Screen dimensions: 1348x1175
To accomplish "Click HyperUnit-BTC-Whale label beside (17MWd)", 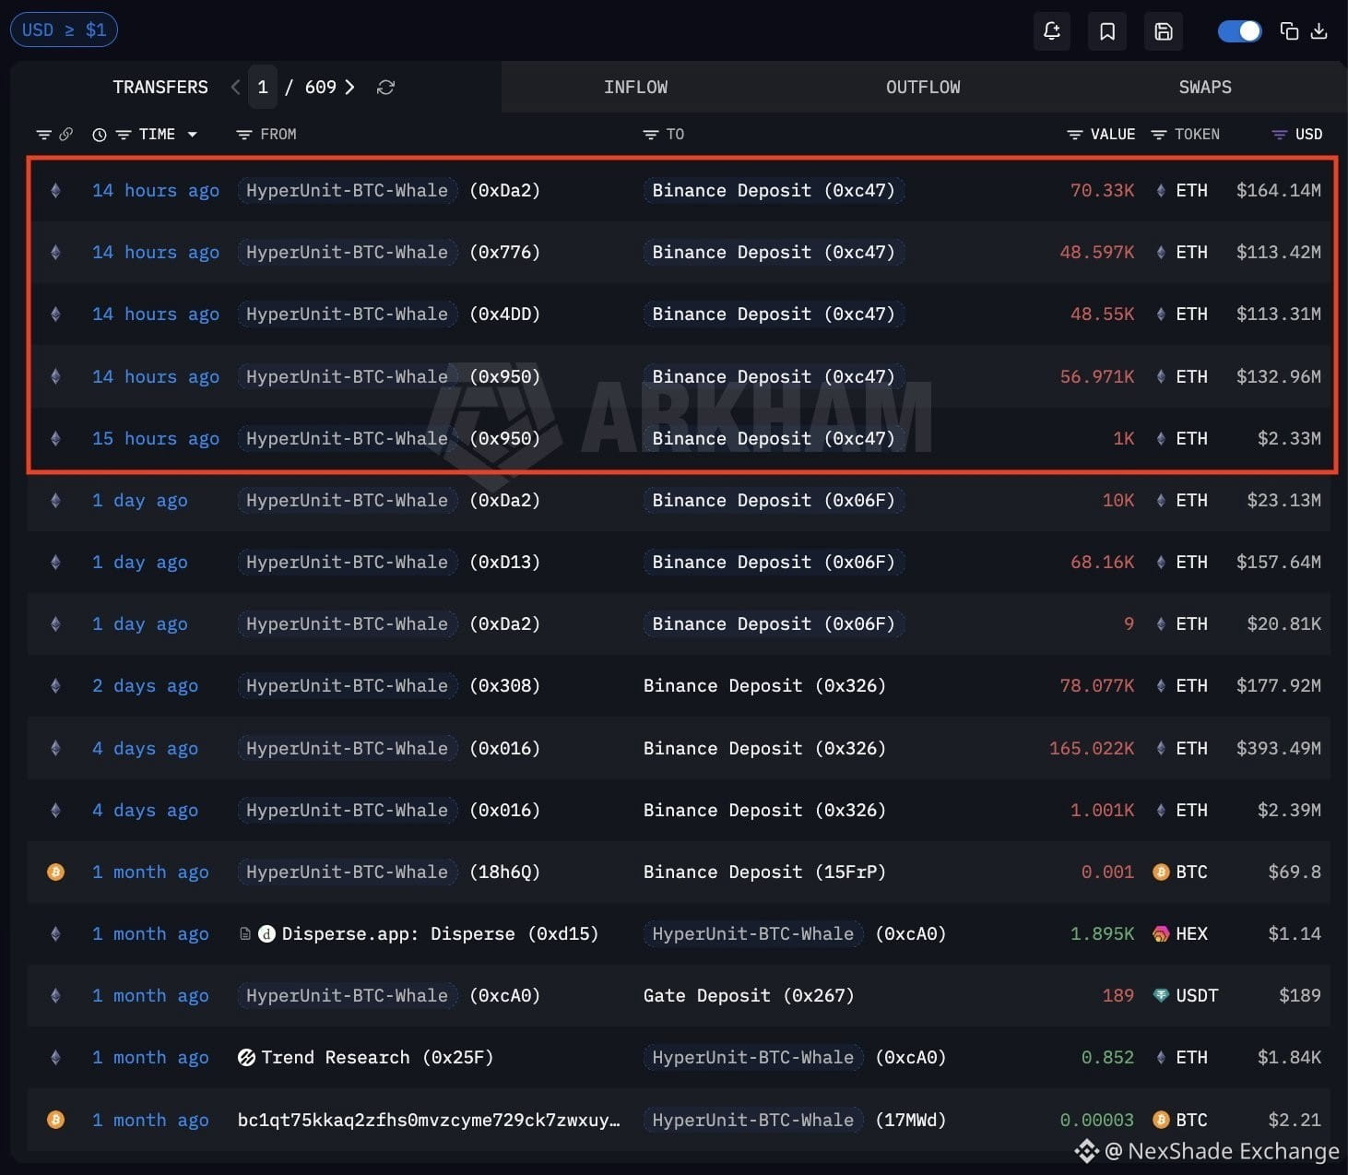I will click(x=752, y=1120).
